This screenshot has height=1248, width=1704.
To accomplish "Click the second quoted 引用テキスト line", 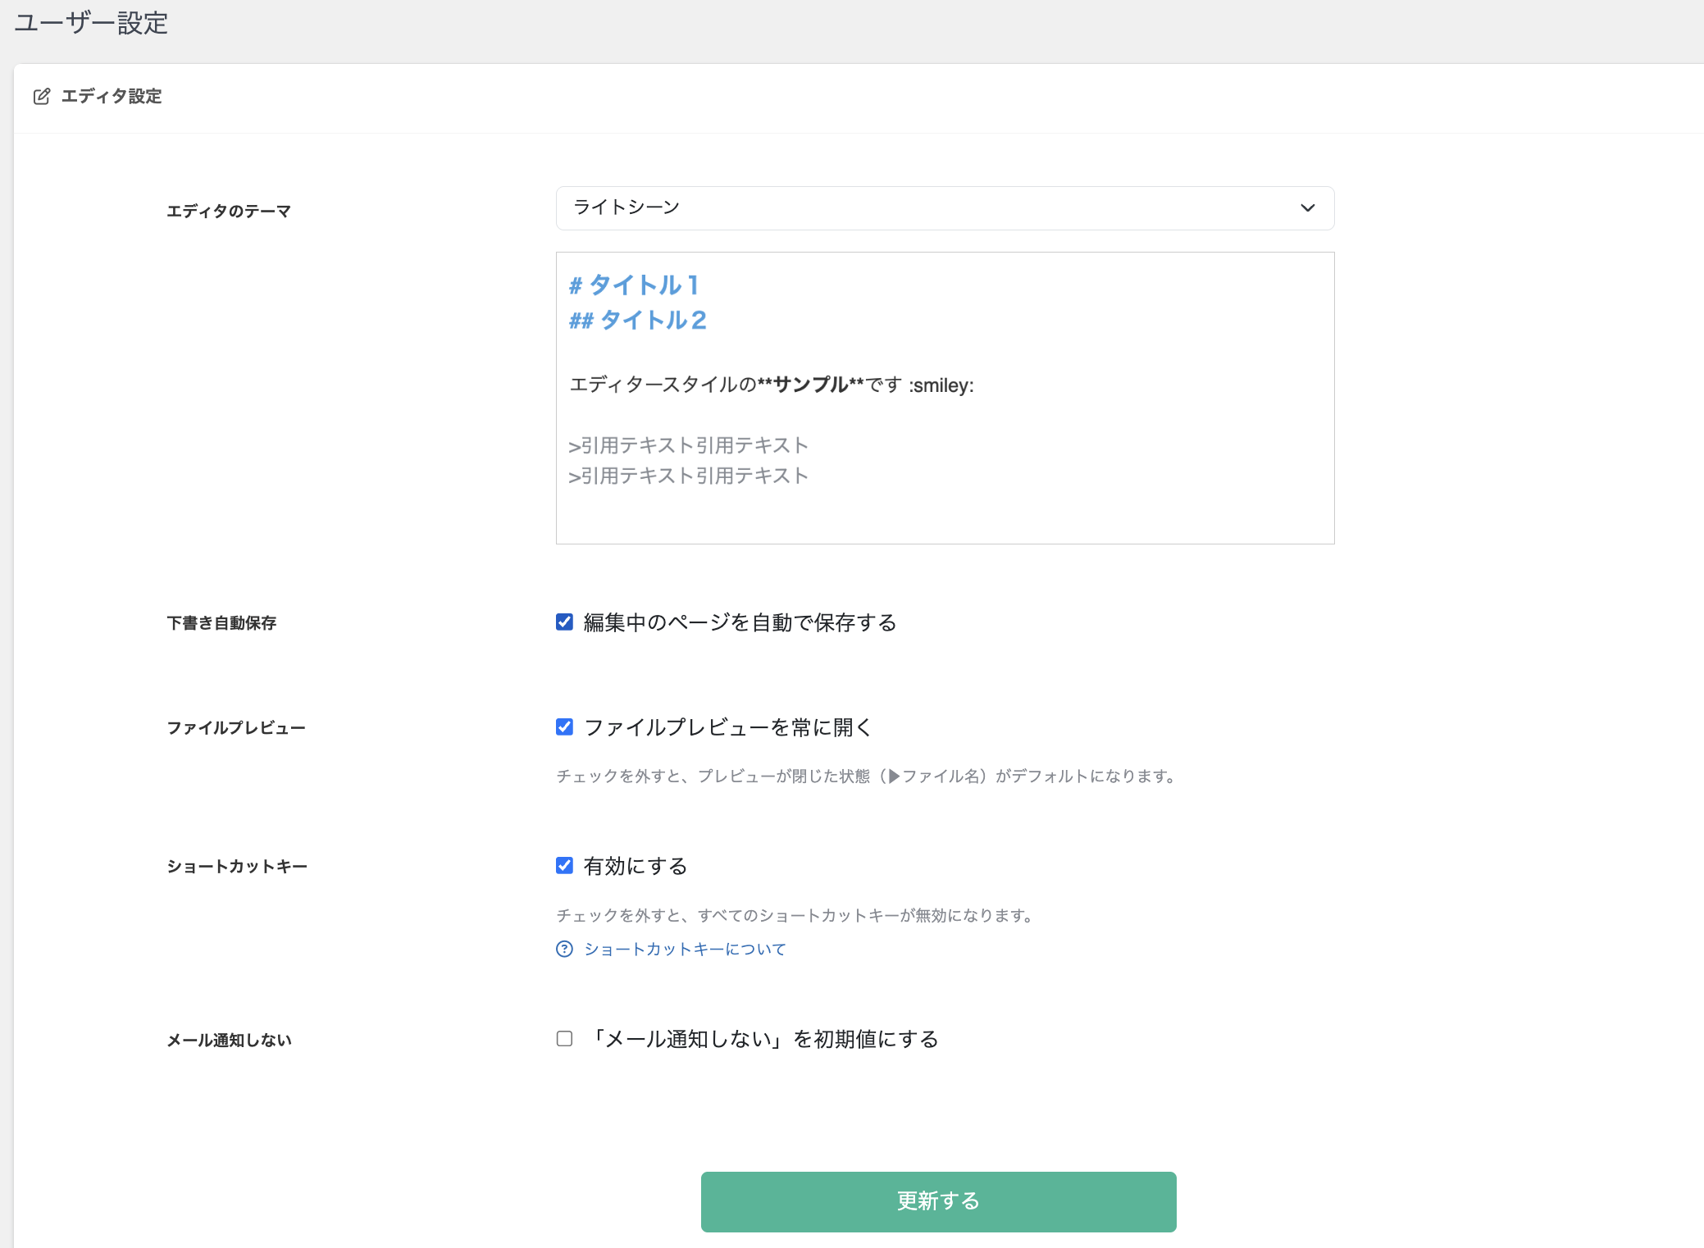I will tap(688, 476).
